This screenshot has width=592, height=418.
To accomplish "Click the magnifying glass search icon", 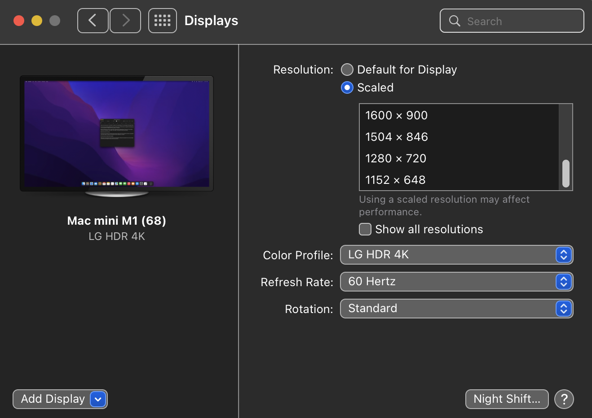I will [455, 21].
